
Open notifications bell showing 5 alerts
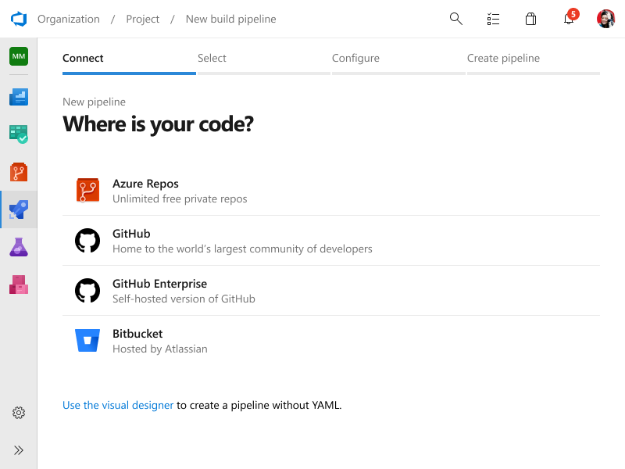pos(569,19)
